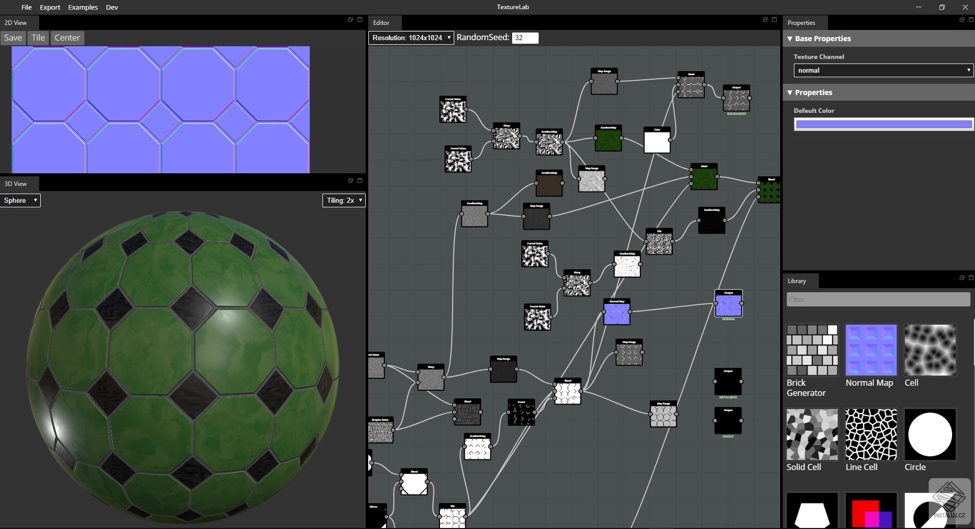This screenshot has height=529, width=975.
Task: Open the Resolution dropdown
Action: 410,38
